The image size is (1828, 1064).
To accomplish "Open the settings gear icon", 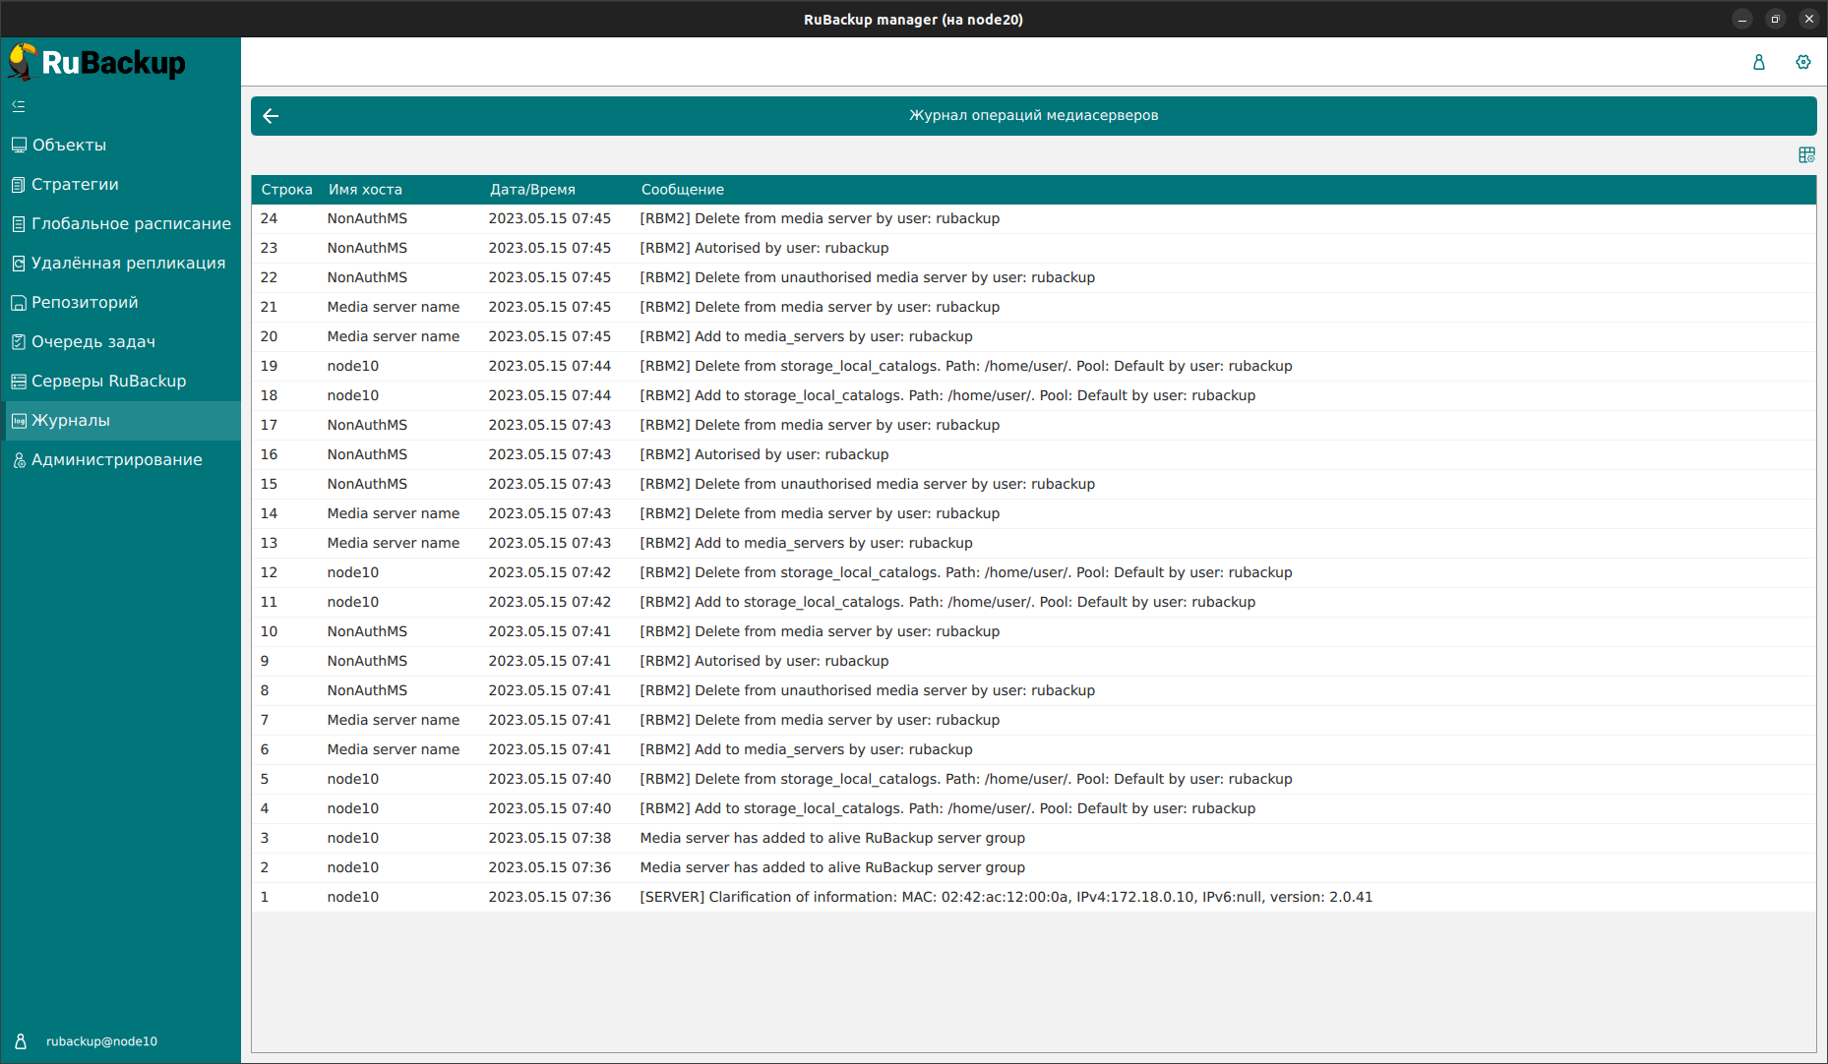I will click(x=1802, y=62).
